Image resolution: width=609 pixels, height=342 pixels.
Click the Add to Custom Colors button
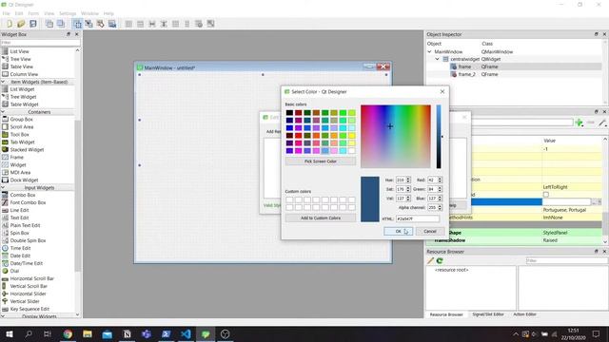point(321,218)
